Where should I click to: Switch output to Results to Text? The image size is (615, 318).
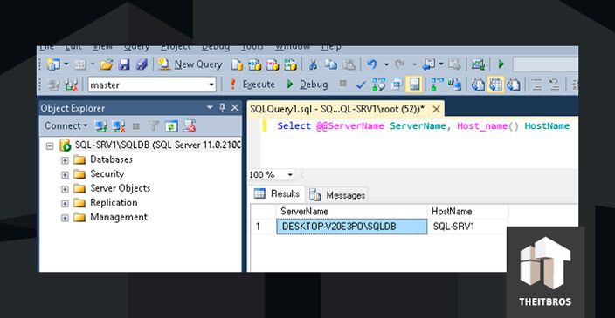[478, 85]
